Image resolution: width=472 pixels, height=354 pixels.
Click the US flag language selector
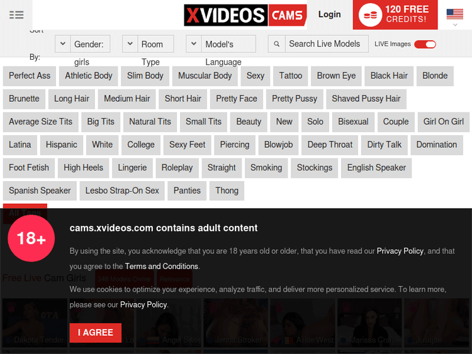[x=454, y=14]
